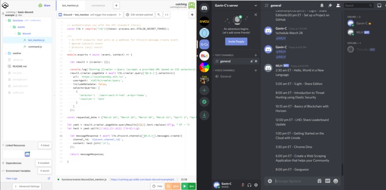Click the Discord search field
Screen dimensions: 386x190
click(x=359, y=5)
